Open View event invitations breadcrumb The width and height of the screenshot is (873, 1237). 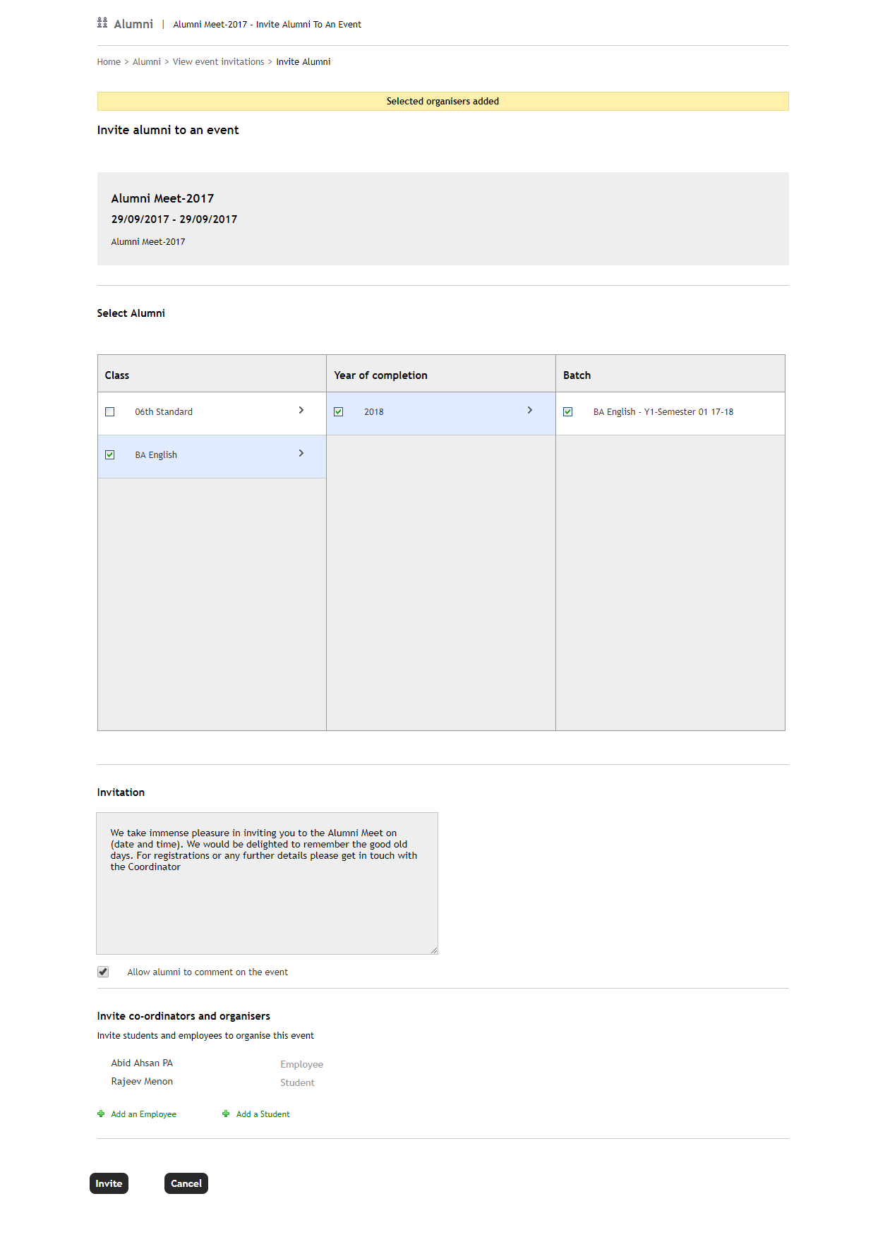(218, 62)
